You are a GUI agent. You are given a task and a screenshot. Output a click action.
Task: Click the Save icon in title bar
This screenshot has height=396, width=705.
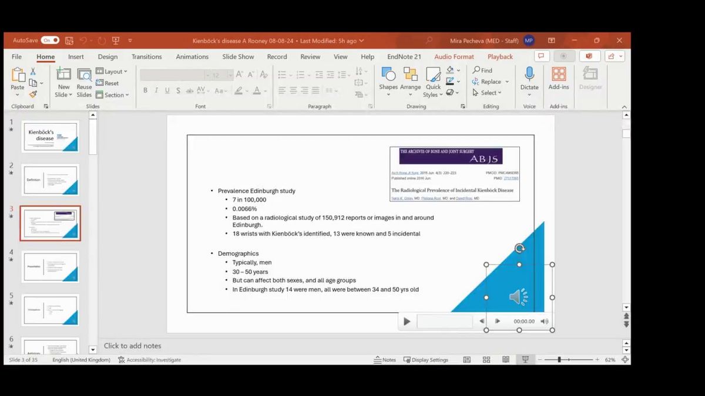click(x=69, y=40)
